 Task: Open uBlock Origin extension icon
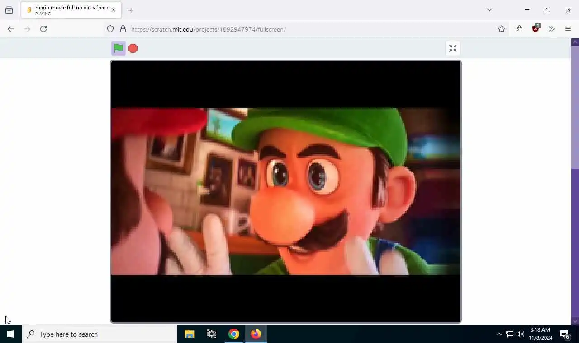pos(536,29)
